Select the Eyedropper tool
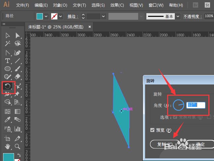This screenshot has height=161, width=214. 8,119
